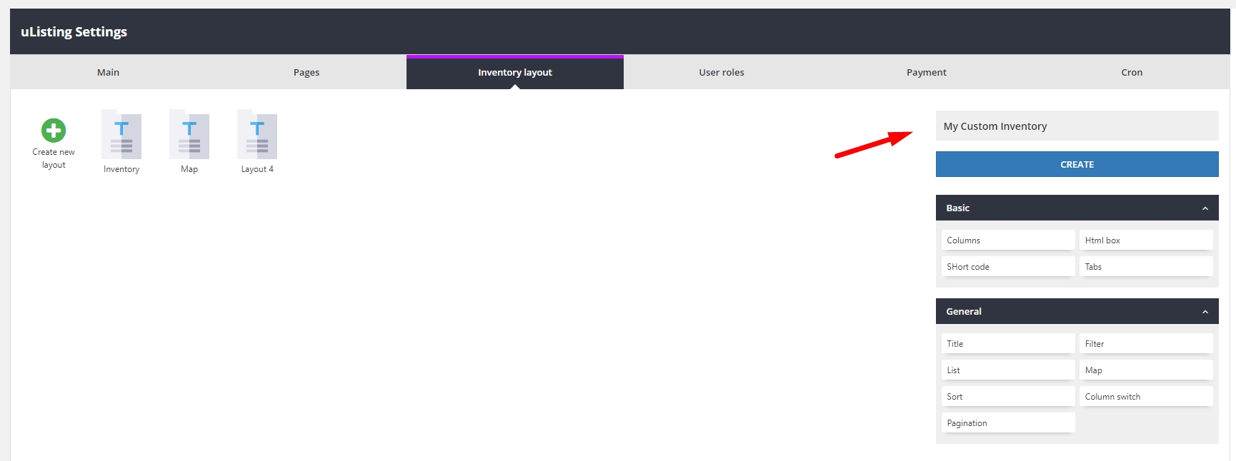The height and width of the screenshot is (461, 1236).
Task: Collapse the Basic section chevron
Action: [x=1205, y=208]
